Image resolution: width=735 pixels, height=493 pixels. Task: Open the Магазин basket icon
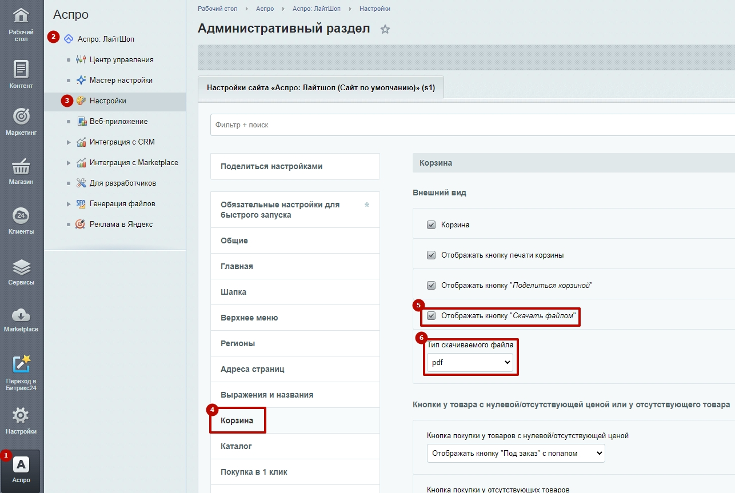(x=21, y=166)
